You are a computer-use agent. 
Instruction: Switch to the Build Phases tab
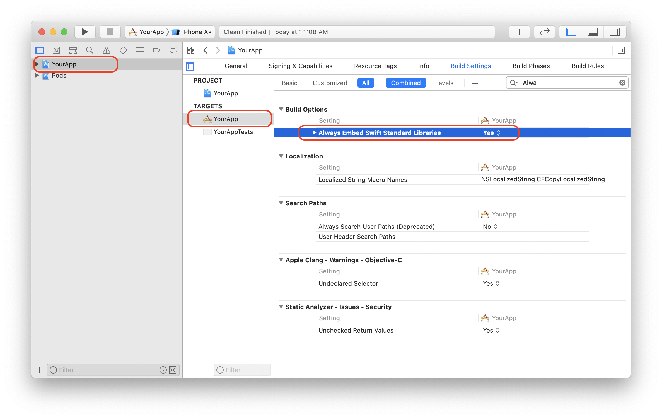click(x=531, y=66)
